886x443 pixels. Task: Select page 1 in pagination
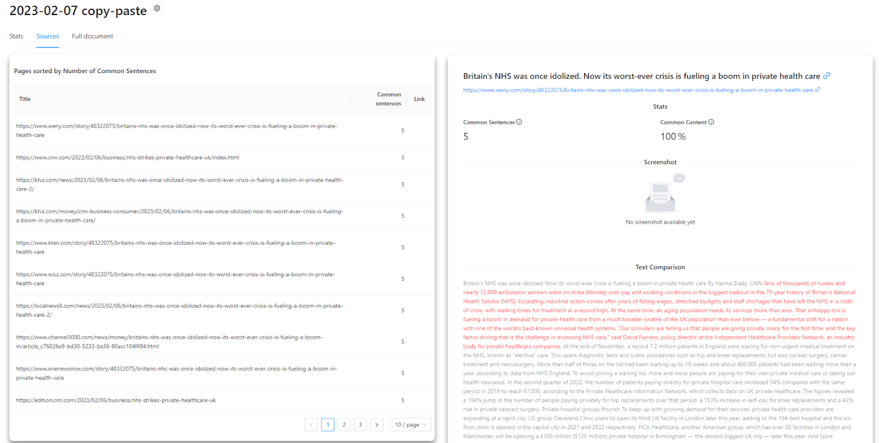(x=328, y=425)
